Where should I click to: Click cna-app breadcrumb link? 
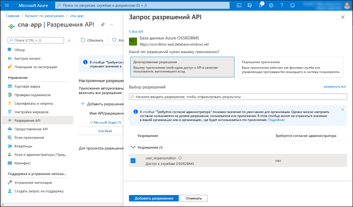[77, 16]
